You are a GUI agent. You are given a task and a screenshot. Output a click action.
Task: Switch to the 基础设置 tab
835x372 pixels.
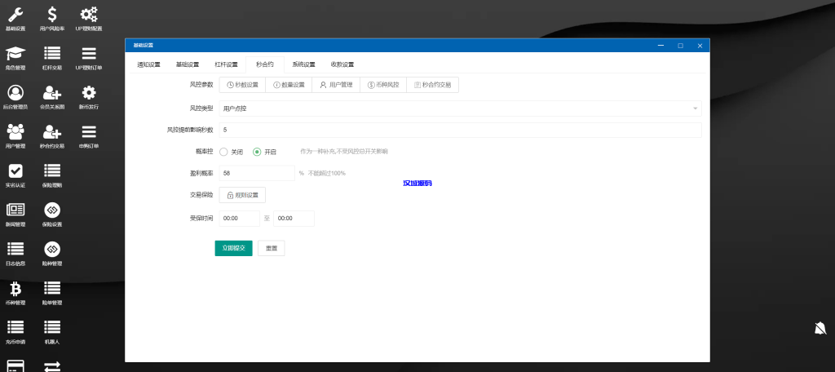pyautogui.click(x=188, y=64)
